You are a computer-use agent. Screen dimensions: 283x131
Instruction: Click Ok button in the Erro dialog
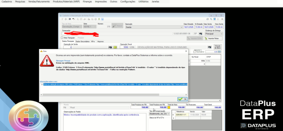coord(183,99)
